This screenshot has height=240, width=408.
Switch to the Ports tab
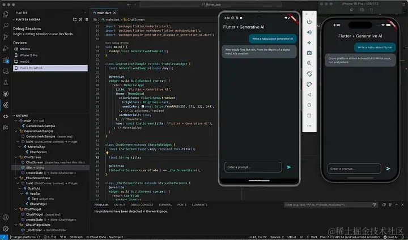[182, 205]
